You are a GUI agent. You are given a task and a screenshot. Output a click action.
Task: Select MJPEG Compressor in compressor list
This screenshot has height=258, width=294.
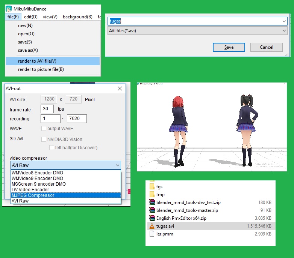pos(66,195)
